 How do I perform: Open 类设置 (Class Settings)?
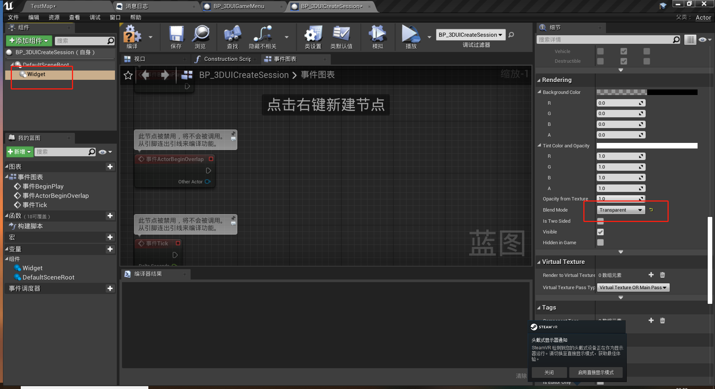(313, 36)
